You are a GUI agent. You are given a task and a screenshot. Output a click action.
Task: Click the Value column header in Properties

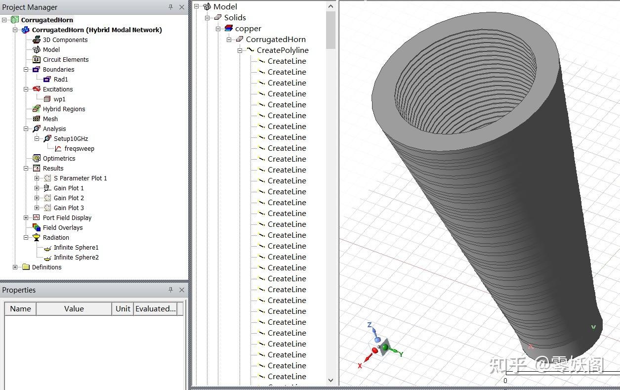[x=74, y=308]
